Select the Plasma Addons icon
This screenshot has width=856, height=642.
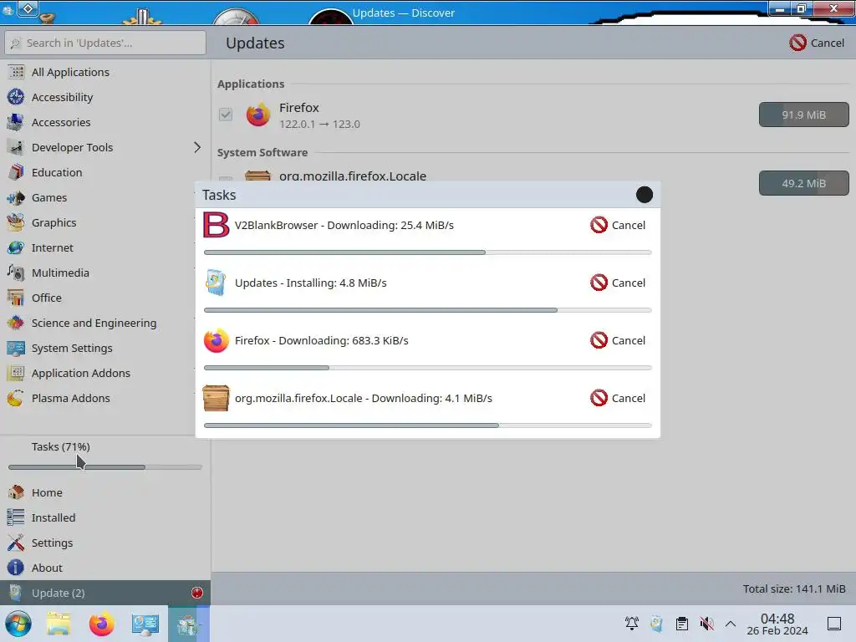[16, 399]
